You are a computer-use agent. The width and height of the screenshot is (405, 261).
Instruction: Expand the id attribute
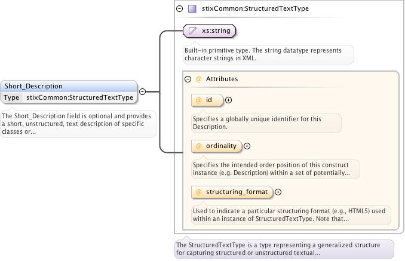228,100
